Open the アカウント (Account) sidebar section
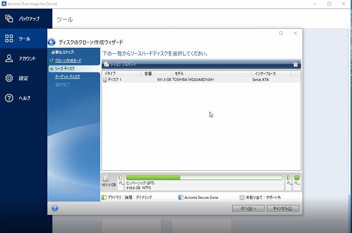This screenshot has width=352, height=233. pyautogui.click(x=24, y=58)
